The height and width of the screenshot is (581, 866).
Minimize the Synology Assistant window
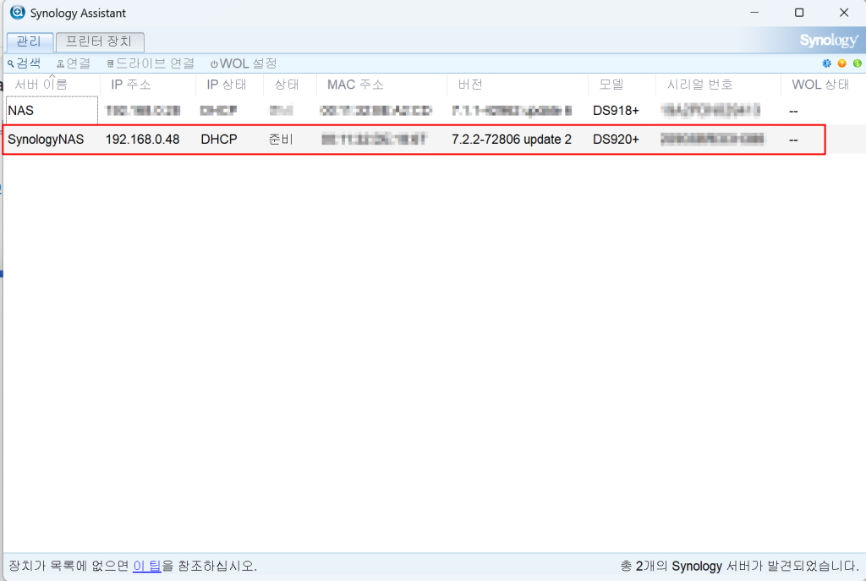[x=754, y=12]
